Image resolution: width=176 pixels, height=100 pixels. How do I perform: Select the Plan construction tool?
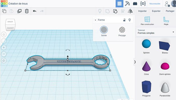coord(147,20)
